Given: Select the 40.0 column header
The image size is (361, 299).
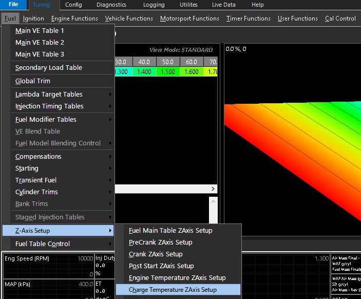Looking at the screenshot, I should (x=144, y=62).
